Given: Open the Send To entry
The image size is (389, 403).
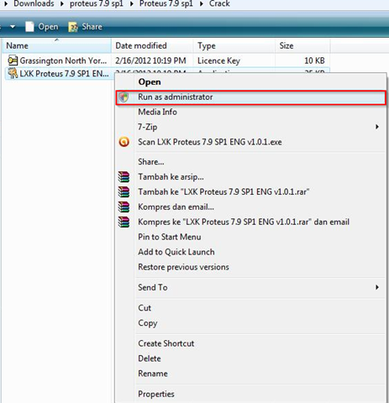Looking at the screenshot, I should pos(153,287).
